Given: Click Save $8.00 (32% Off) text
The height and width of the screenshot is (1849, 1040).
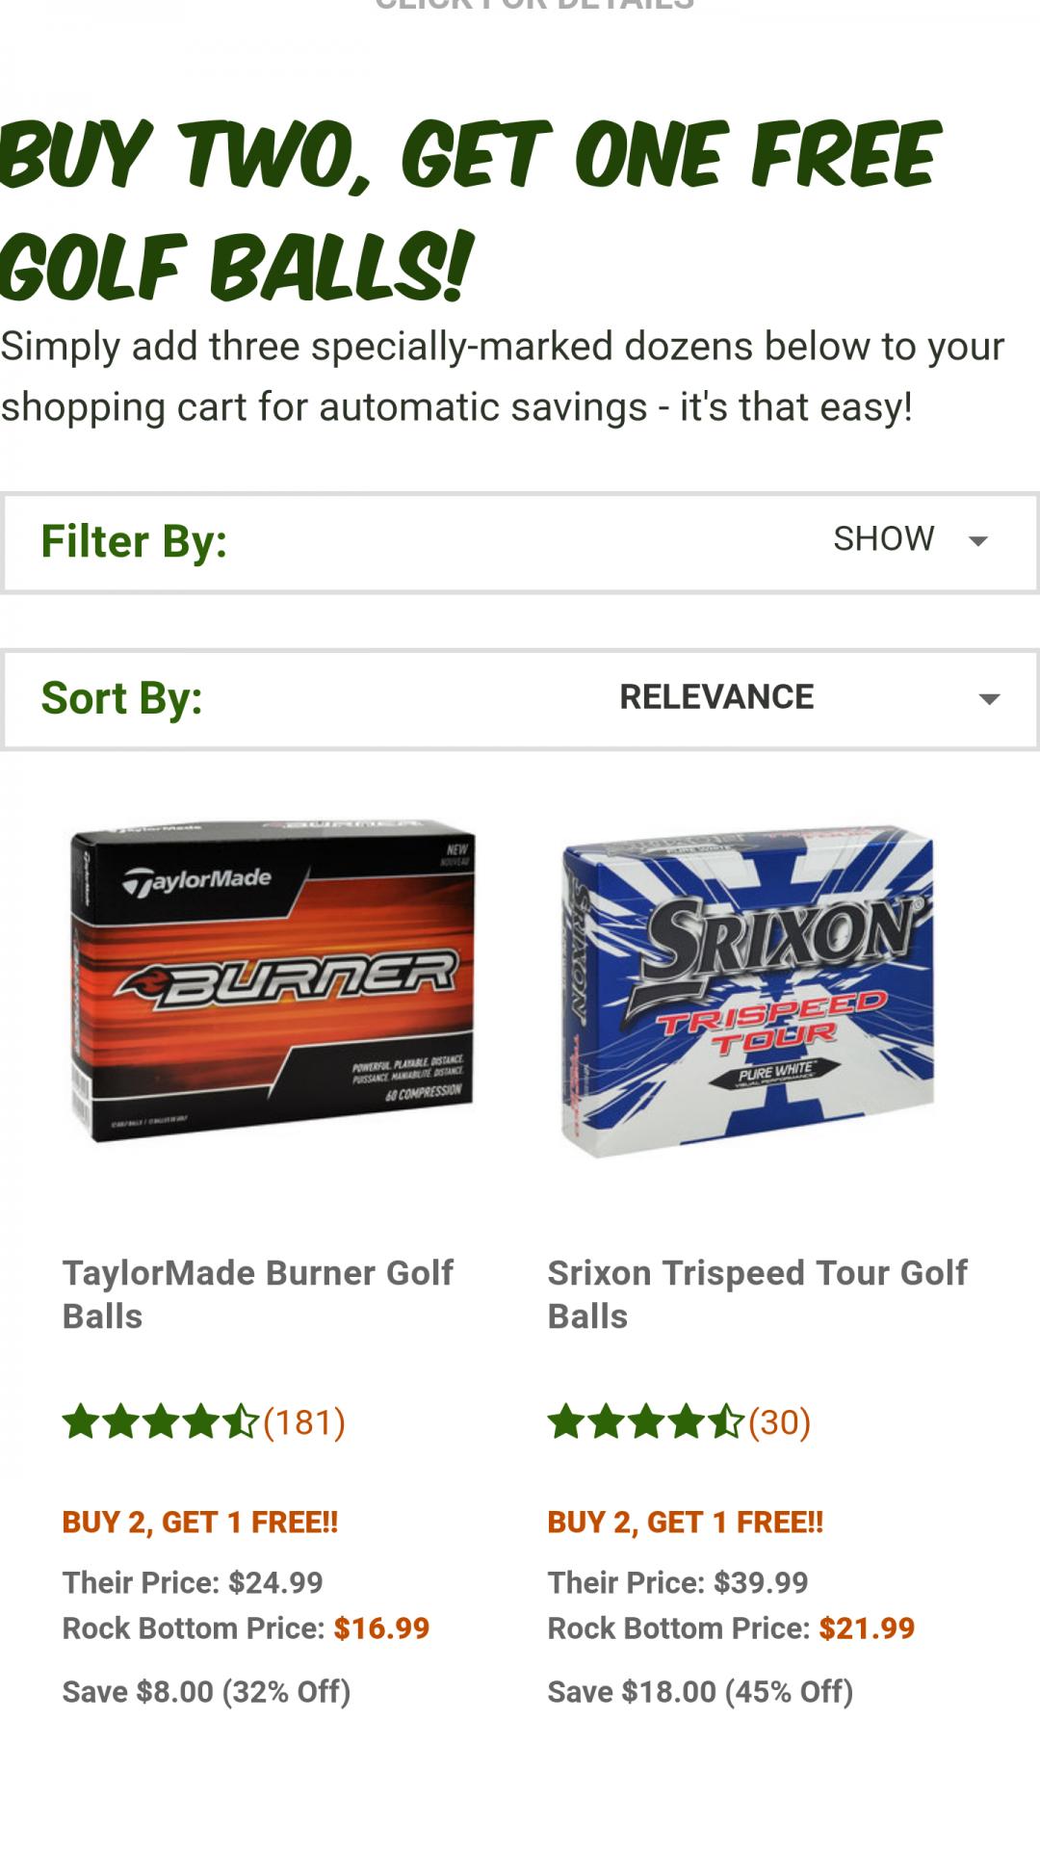Looking at the screenshot, I should [x=206, y=1692].
